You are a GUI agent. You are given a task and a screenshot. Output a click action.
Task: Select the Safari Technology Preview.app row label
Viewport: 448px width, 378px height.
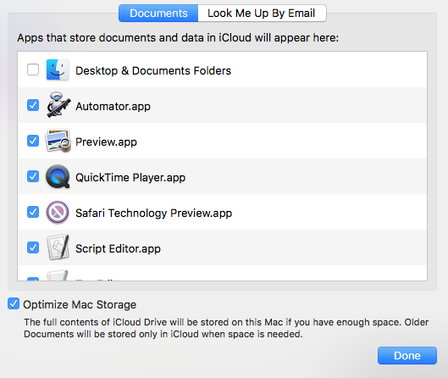(154, 213)
